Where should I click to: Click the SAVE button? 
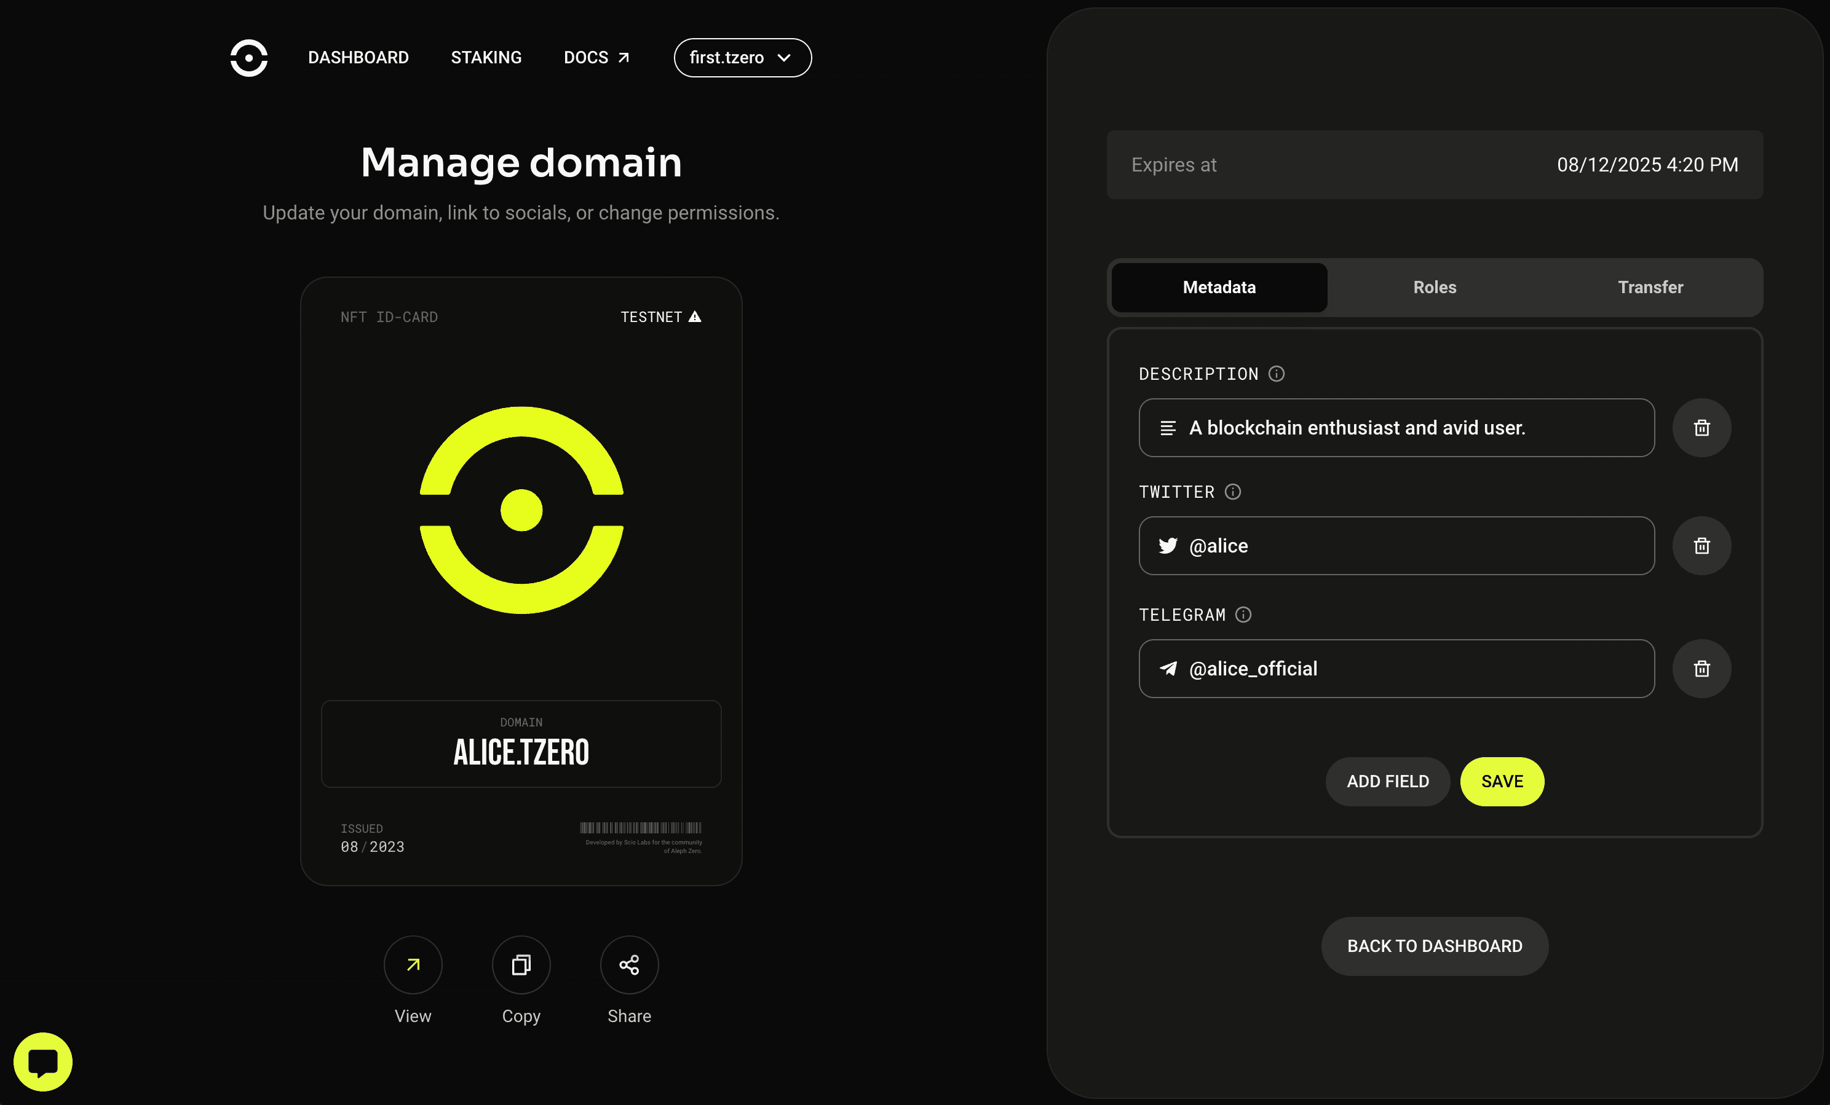tap(1500, 781)
